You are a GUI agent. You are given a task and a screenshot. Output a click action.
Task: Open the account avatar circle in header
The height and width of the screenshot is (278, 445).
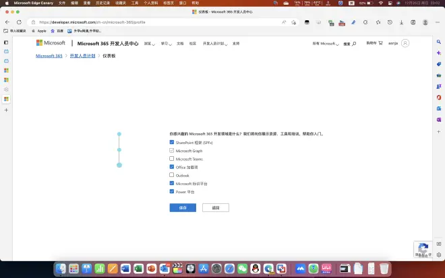click(405, 43)
